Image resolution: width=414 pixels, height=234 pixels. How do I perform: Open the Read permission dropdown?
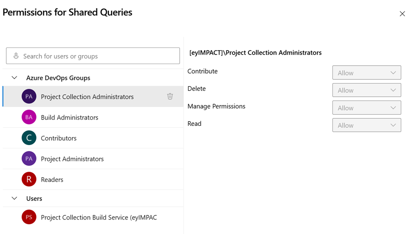coord(367,125)
